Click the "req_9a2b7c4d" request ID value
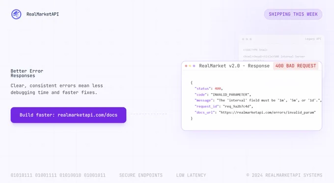The image size is (334, 183). (237, 106)
